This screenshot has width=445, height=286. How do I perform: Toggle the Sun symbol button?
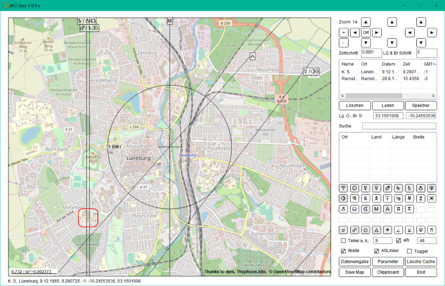[x=355, y=188]
